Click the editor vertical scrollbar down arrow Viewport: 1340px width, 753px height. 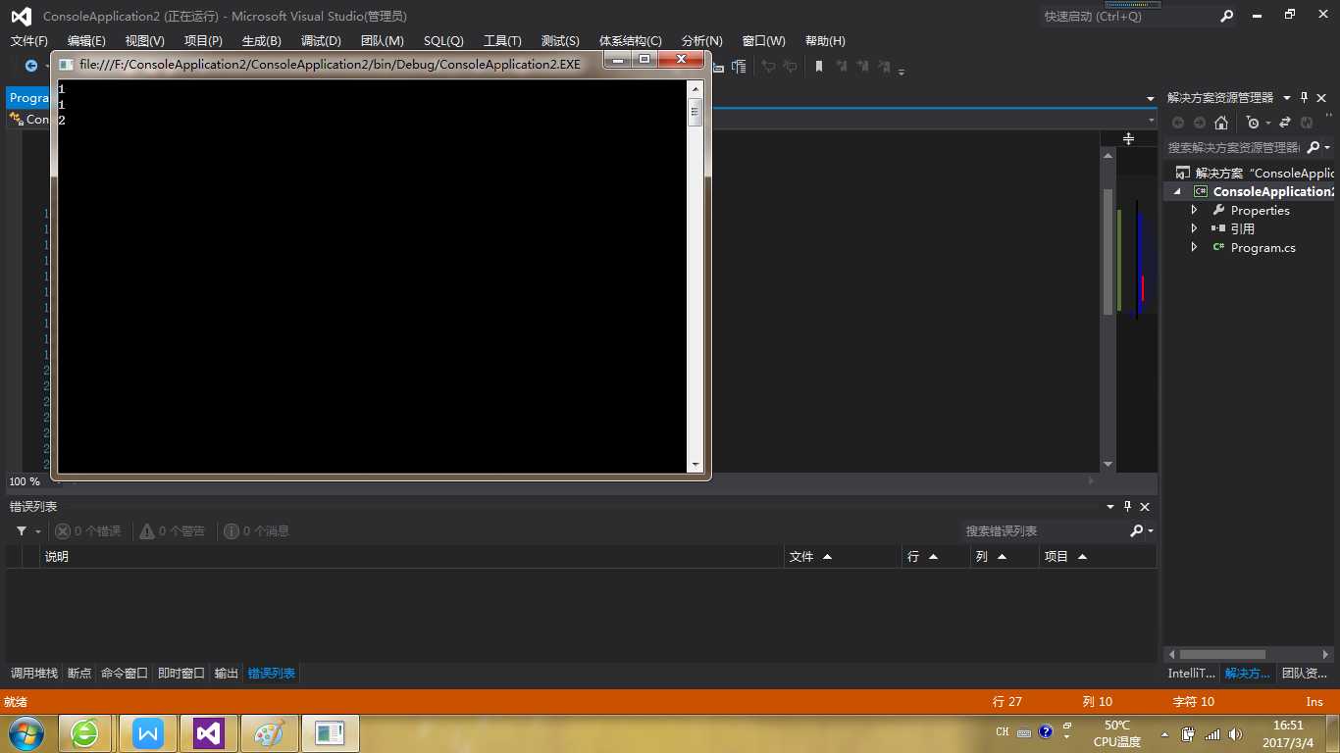point(1108,464)
